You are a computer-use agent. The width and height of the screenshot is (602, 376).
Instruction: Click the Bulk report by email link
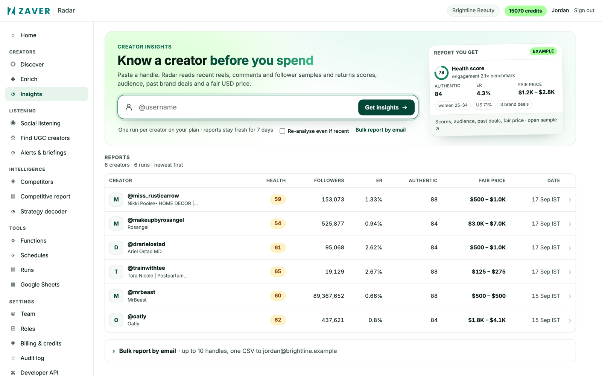[x=380, y=130]
